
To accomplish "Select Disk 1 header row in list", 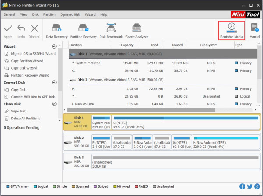I will (x=163, y=54).
